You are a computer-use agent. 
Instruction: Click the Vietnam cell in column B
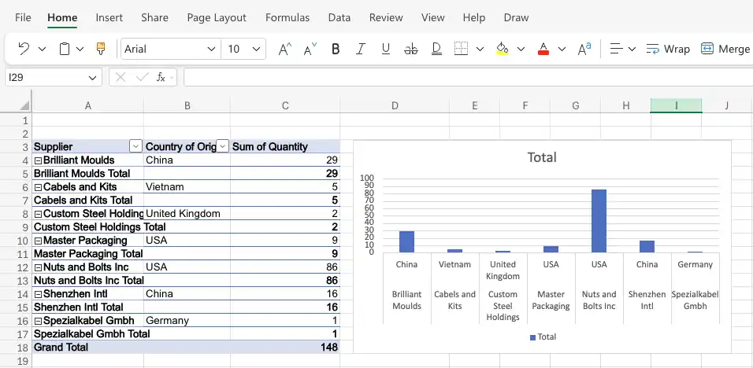[x=187, y=187]
